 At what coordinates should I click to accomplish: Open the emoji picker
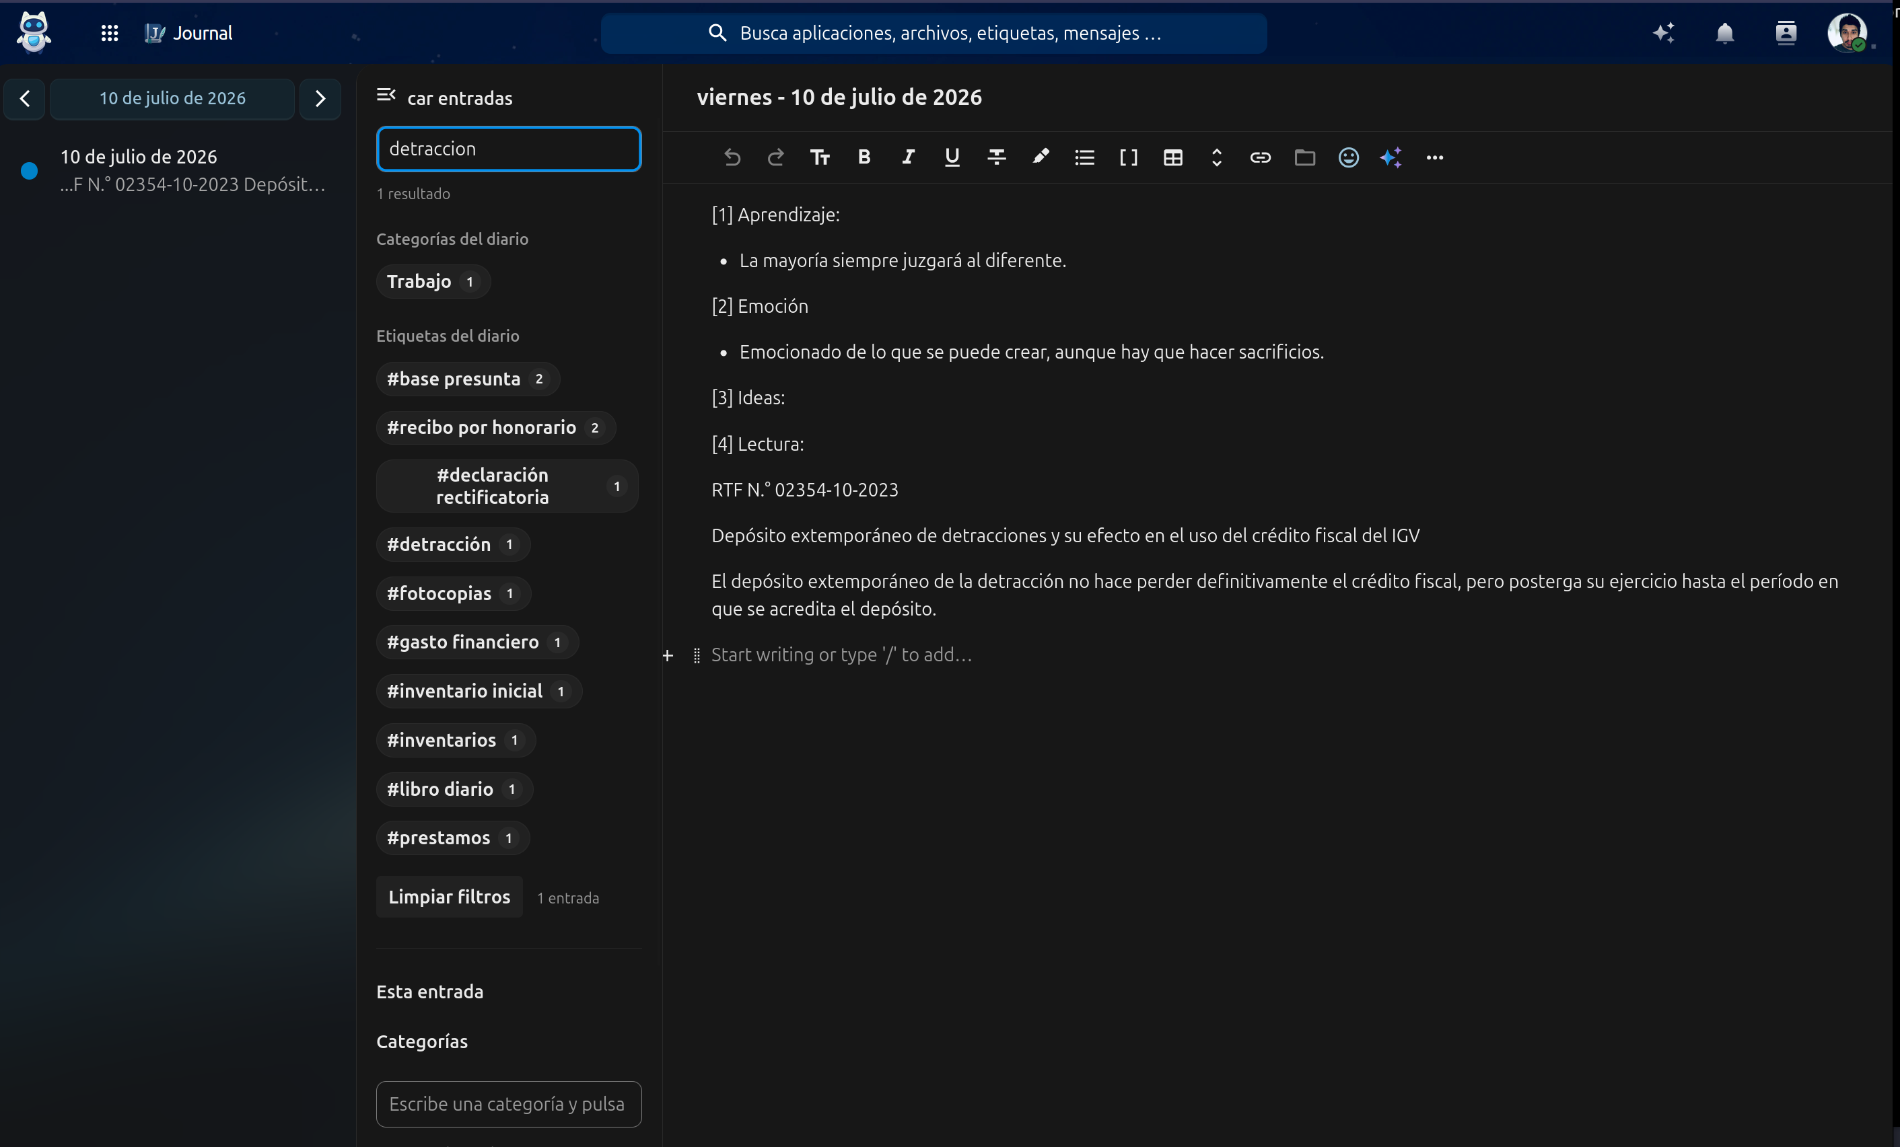pyautogui.click(x=1349, y=158)
